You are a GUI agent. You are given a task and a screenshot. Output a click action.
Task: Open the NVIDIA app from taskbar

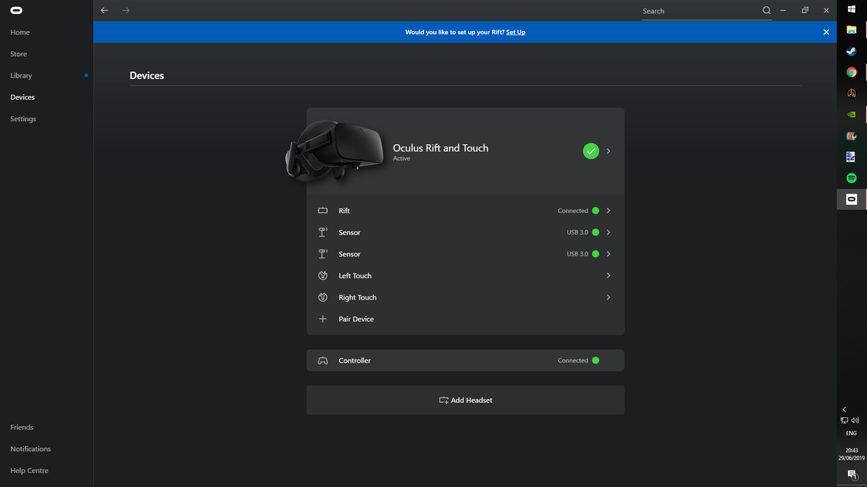click(851, 114)
